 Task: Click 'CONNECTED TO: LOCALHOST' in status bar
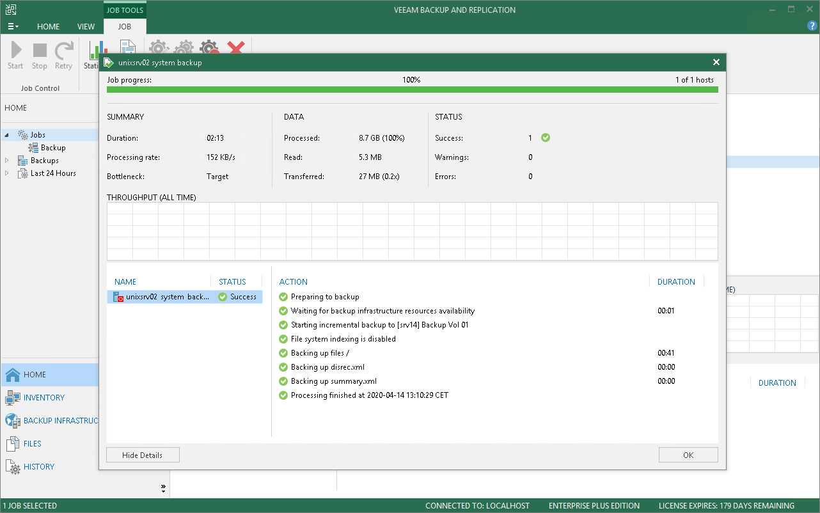point(478,506)
